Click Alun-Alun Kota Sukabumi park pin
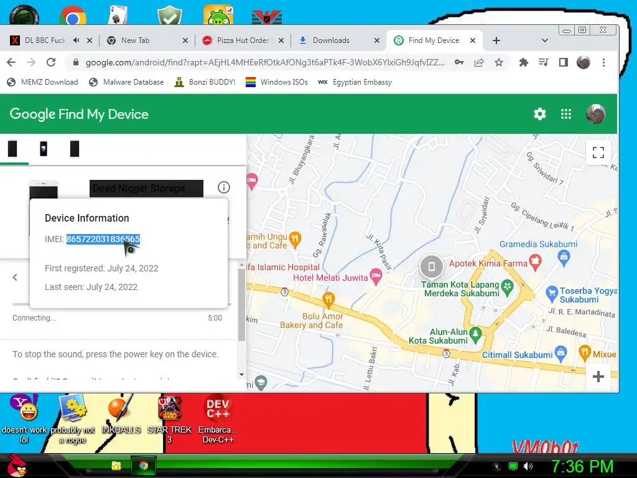The height and width of the screenshot is (478, 637). (x=475, y=334)
